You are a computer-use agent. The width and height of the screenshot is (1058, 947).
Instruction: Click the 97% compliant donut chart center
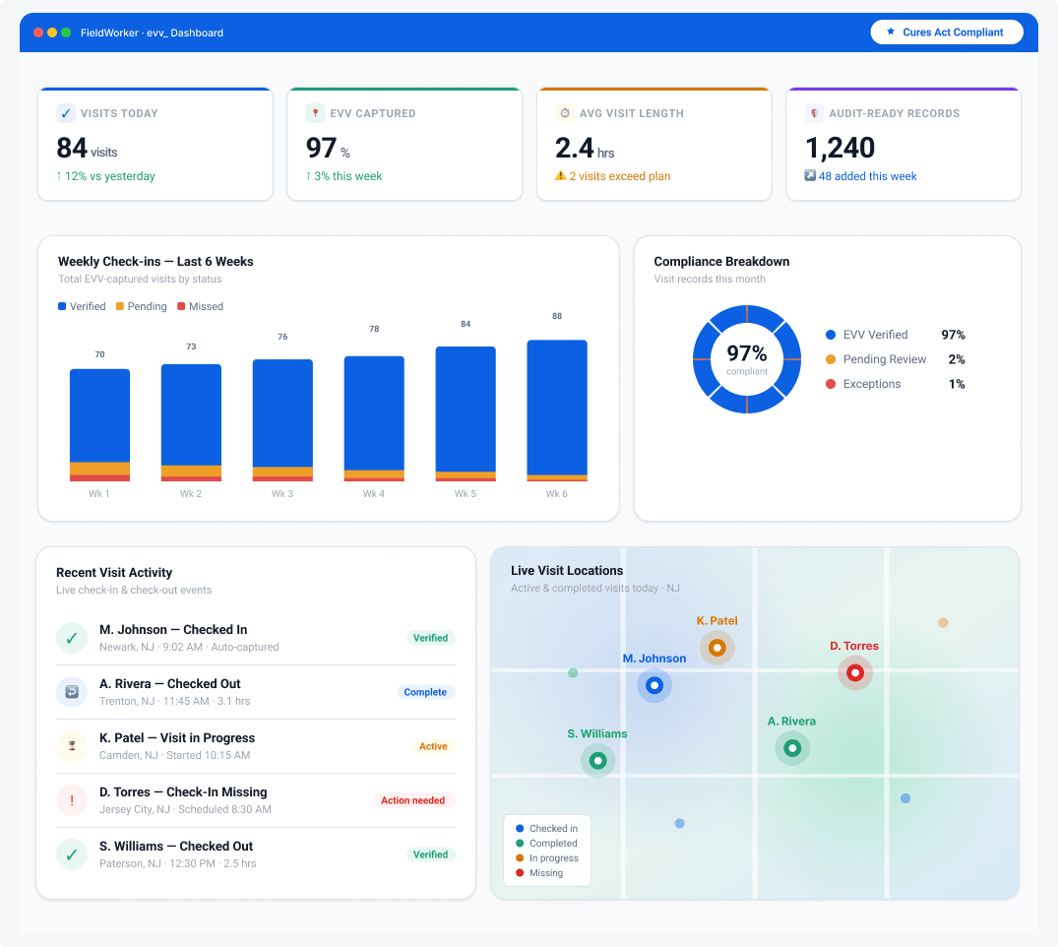(x=747, y=359)
